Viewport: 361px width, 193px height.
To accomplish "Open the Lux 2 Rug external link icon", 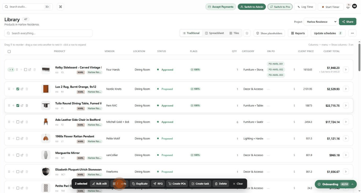I will (22, 89).
